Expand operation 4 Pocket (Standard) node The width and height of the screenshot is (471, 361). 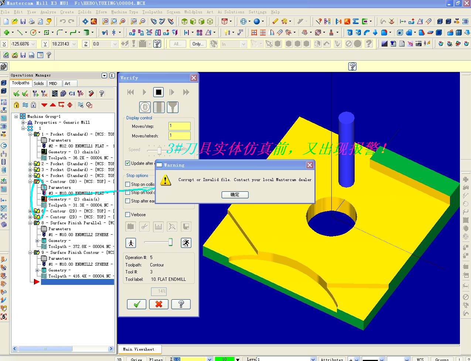coord(30,176)
